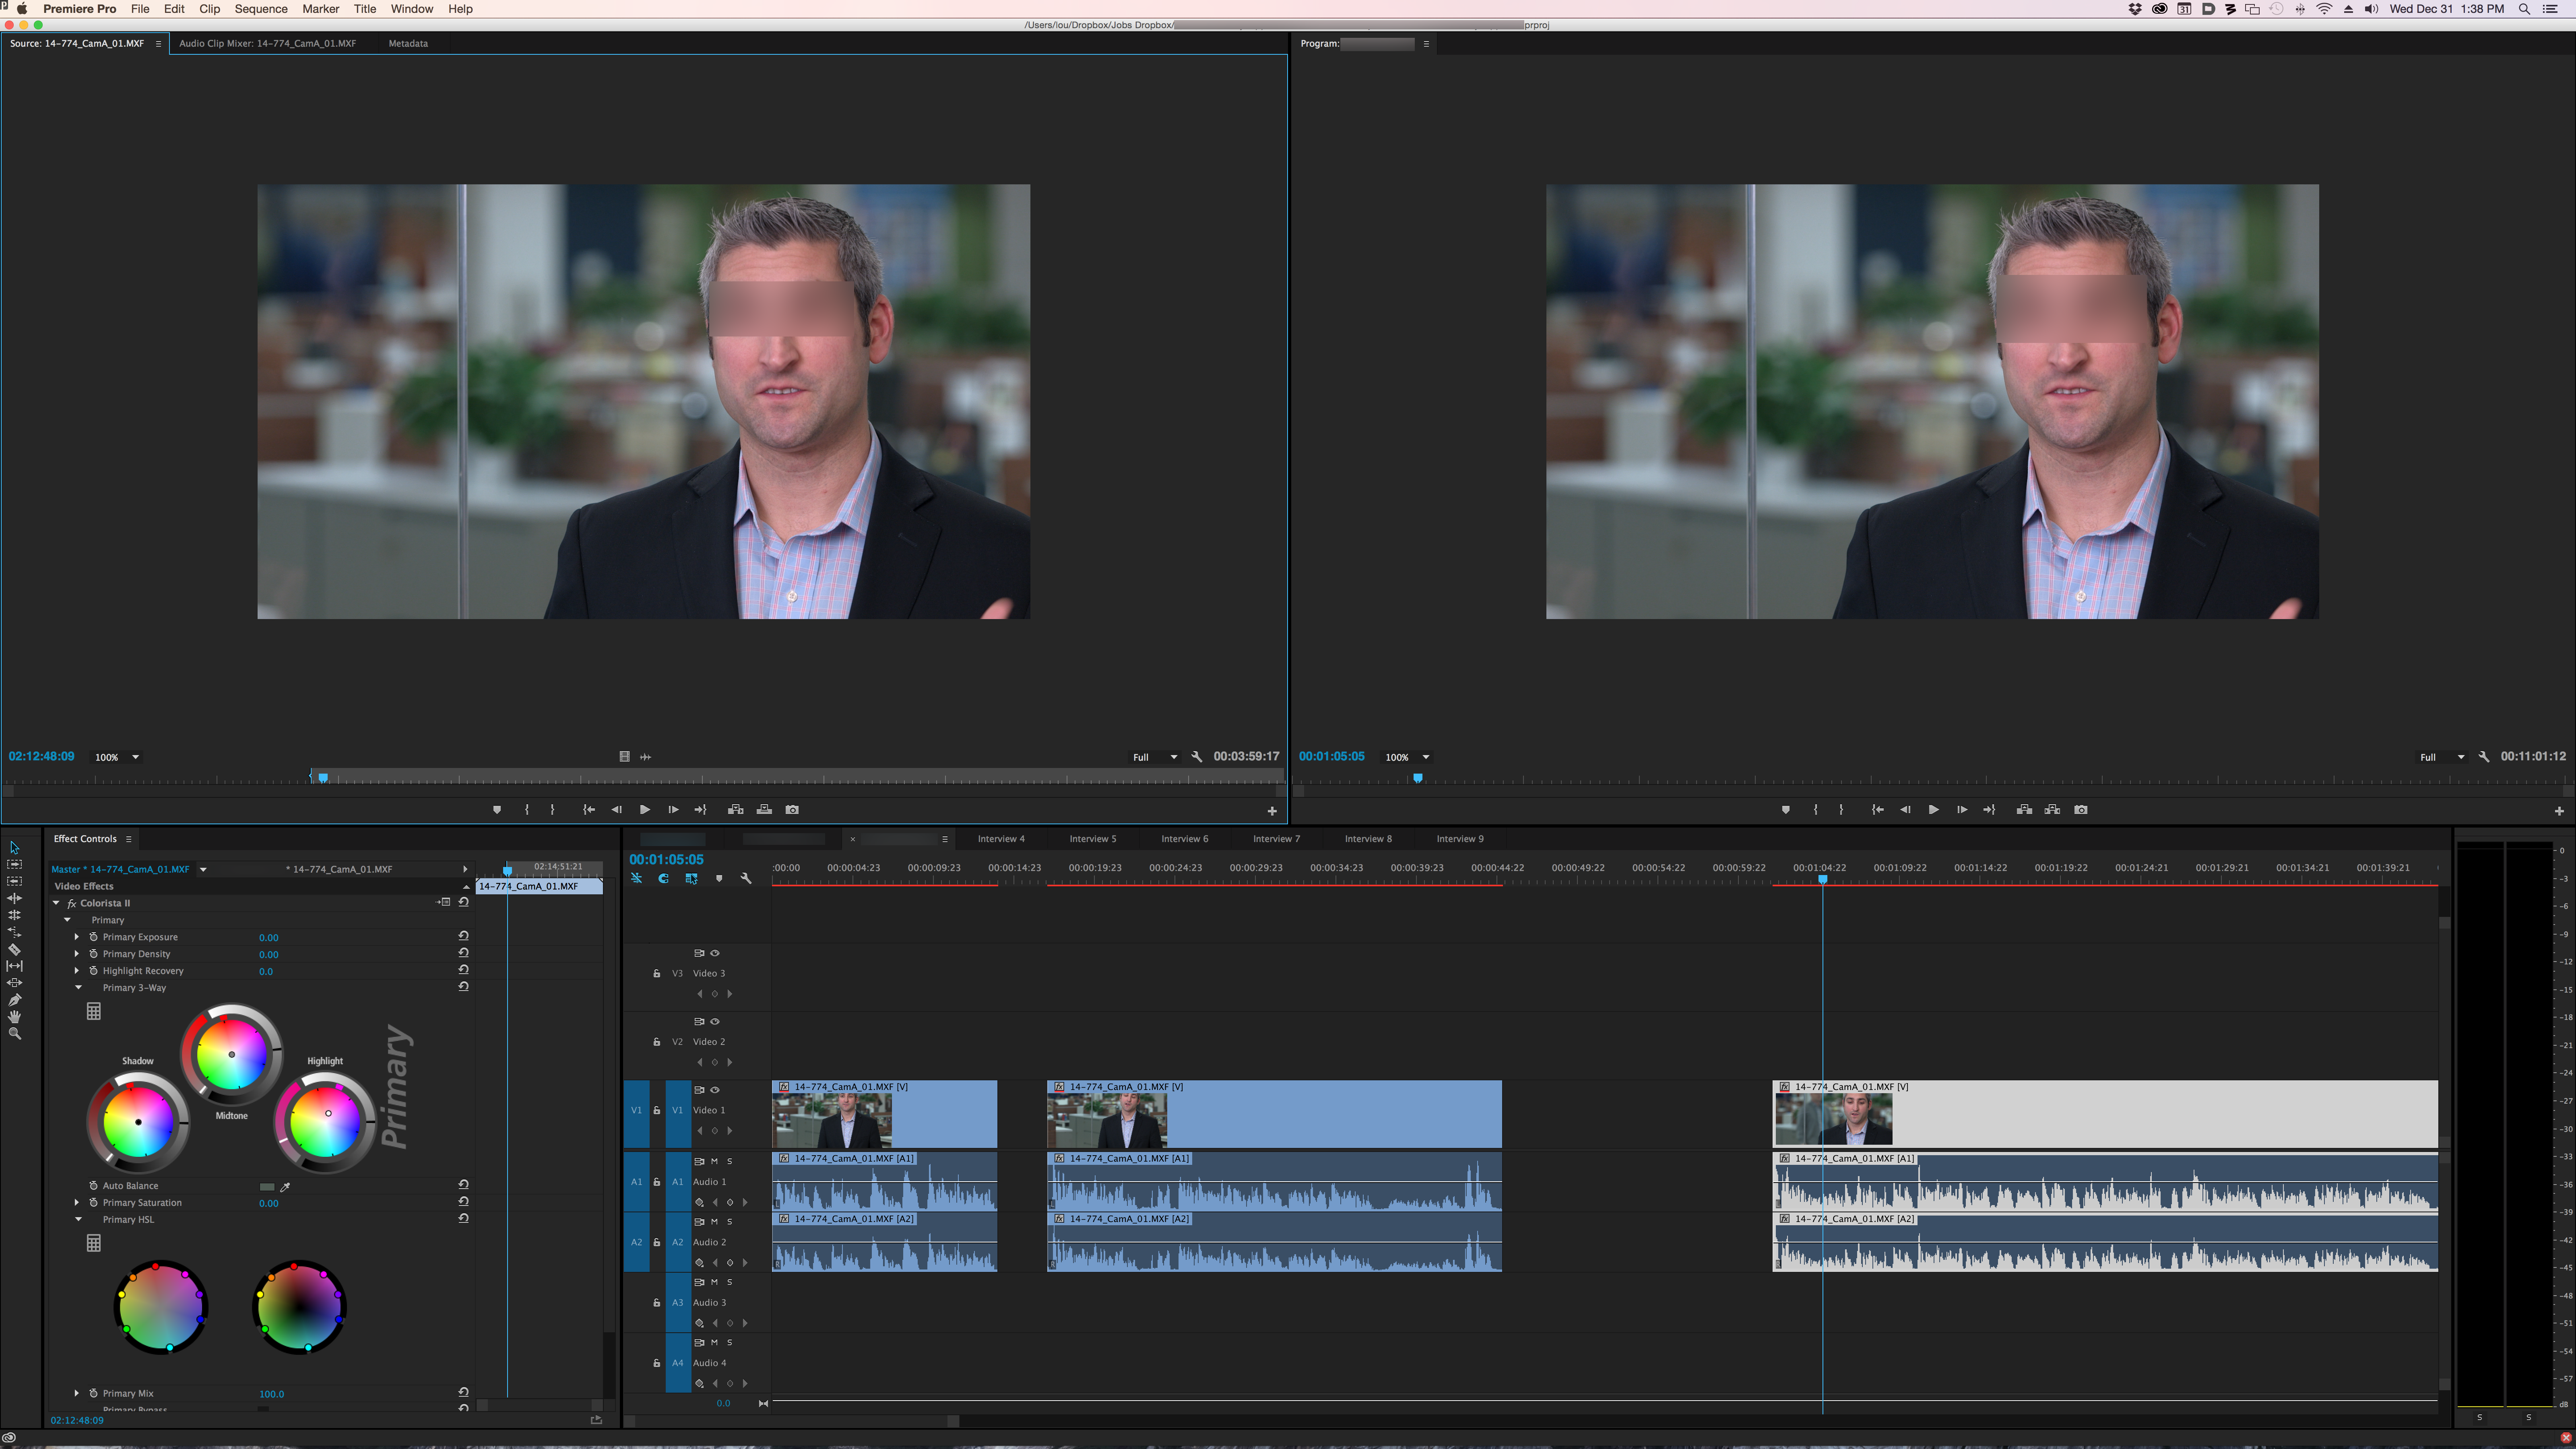This screenshot has height=1449, width=2576.
Task: Toggle Video 1 track eye visibility
Action: [x=714, y=1090]
